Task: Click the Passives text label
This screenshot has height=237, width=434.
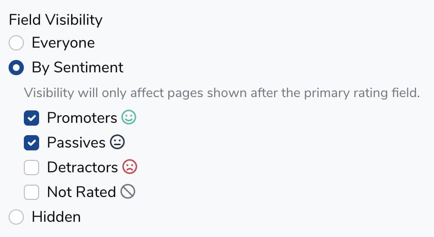Action: 76,142
